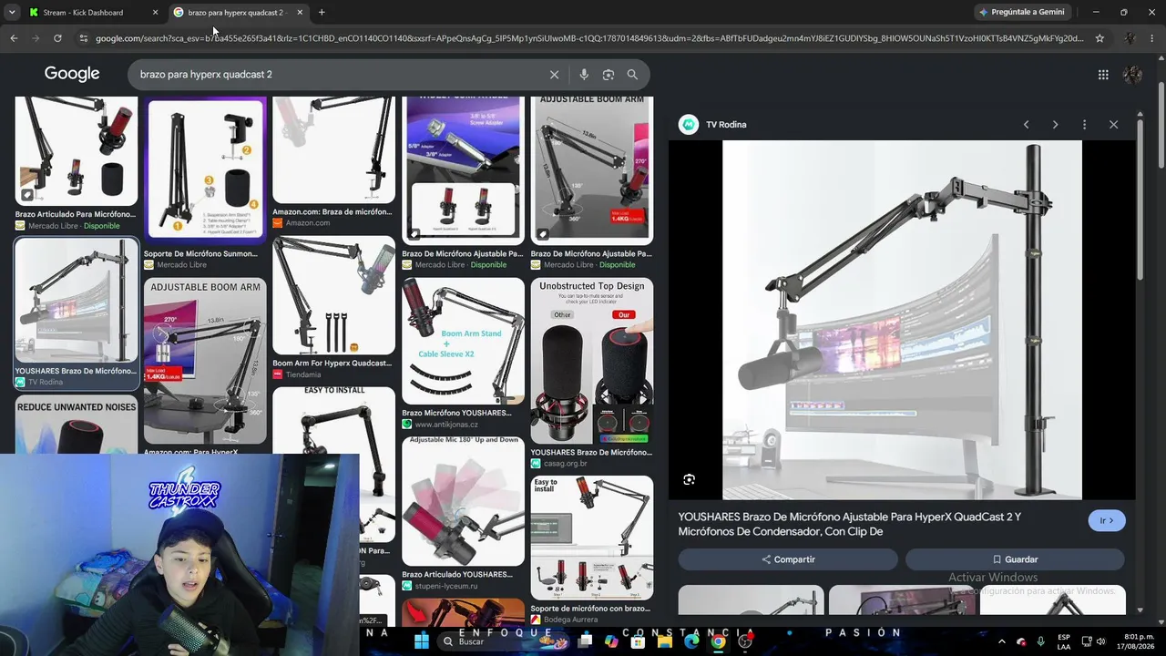Click the microphone icon in the system tray
This screenshot has width=1166, height=656.
point(1040,641)
